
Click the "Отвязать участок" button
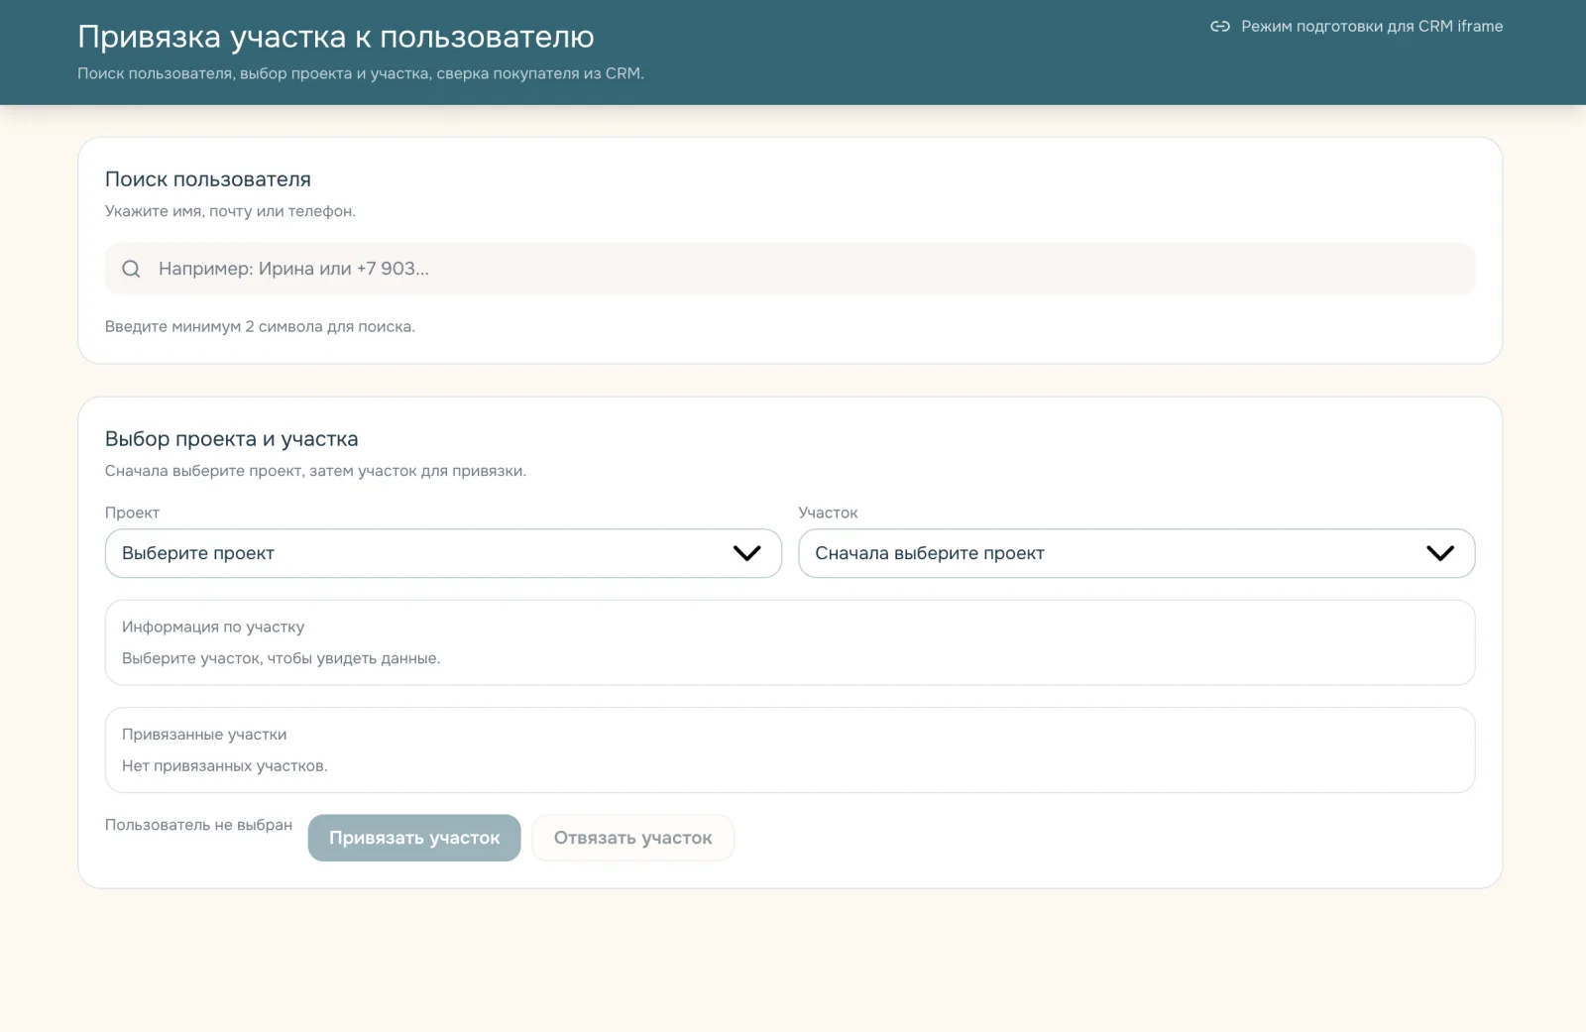632,838
